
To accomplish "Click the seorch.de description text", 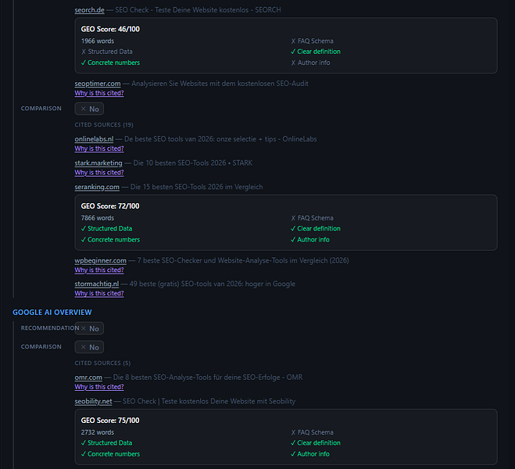I will 198,10.
